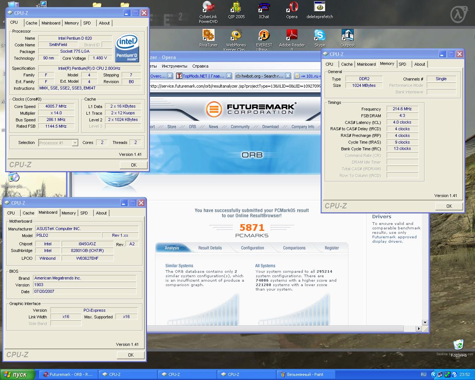Click the RU language indicator
This screenshot has height=380, width=475.
click(423, 374)
